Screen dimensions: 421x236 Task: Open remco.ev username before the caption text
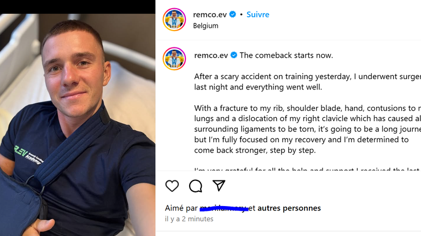coord(211,55)
